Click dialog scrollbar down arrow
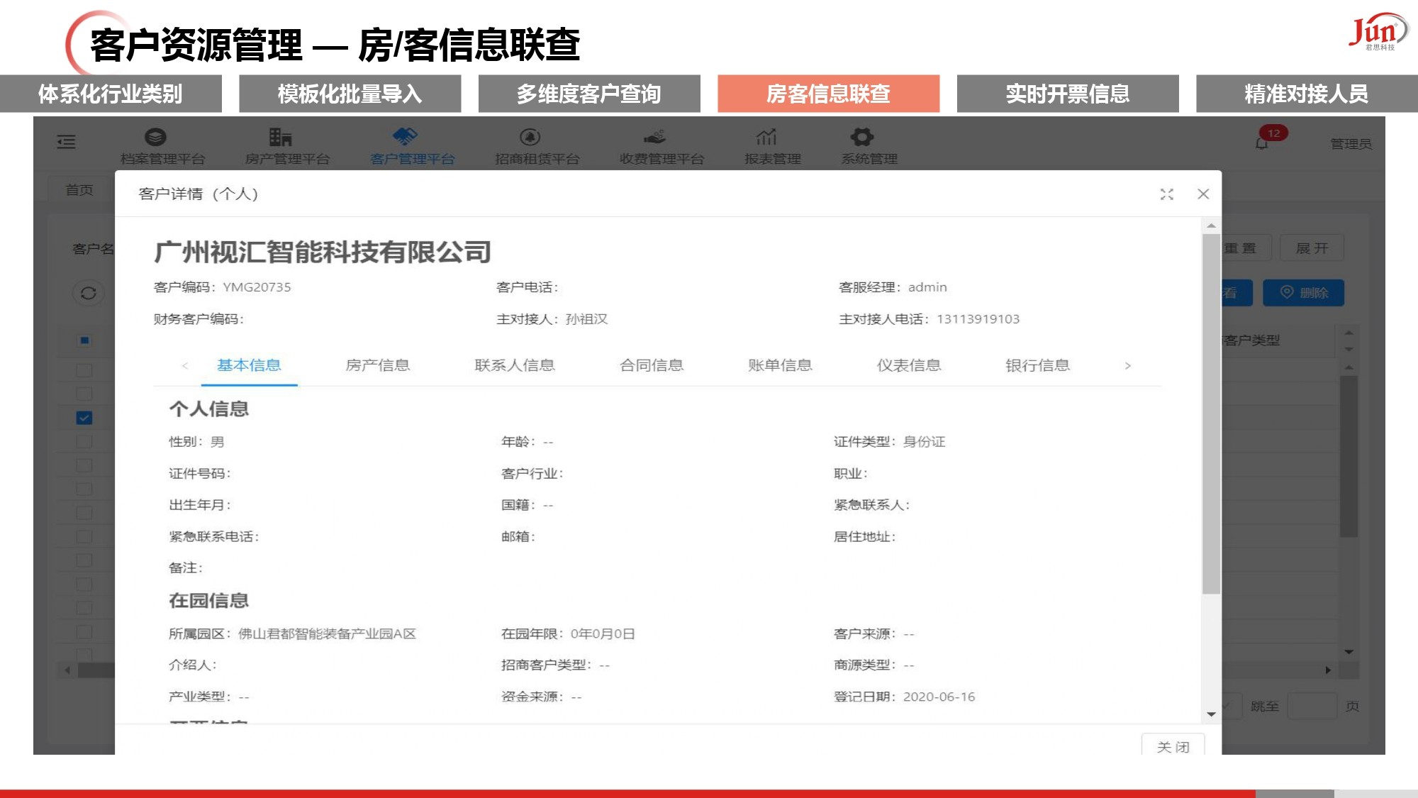Viewport: 1418px width, 798px height. click(1211, 714)
